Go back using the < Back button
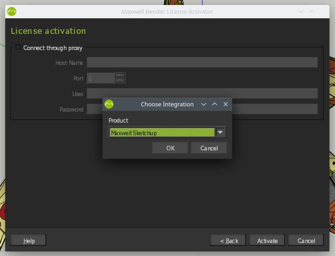This screenshot has width=335, height=256. [x=228, y=241]
